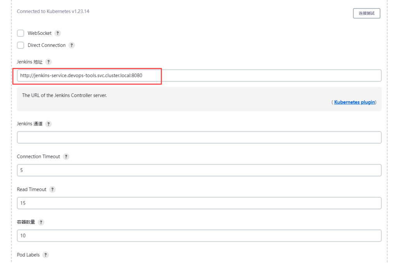
Task: Show help for 容器数量 field
Action: [41, 222]
